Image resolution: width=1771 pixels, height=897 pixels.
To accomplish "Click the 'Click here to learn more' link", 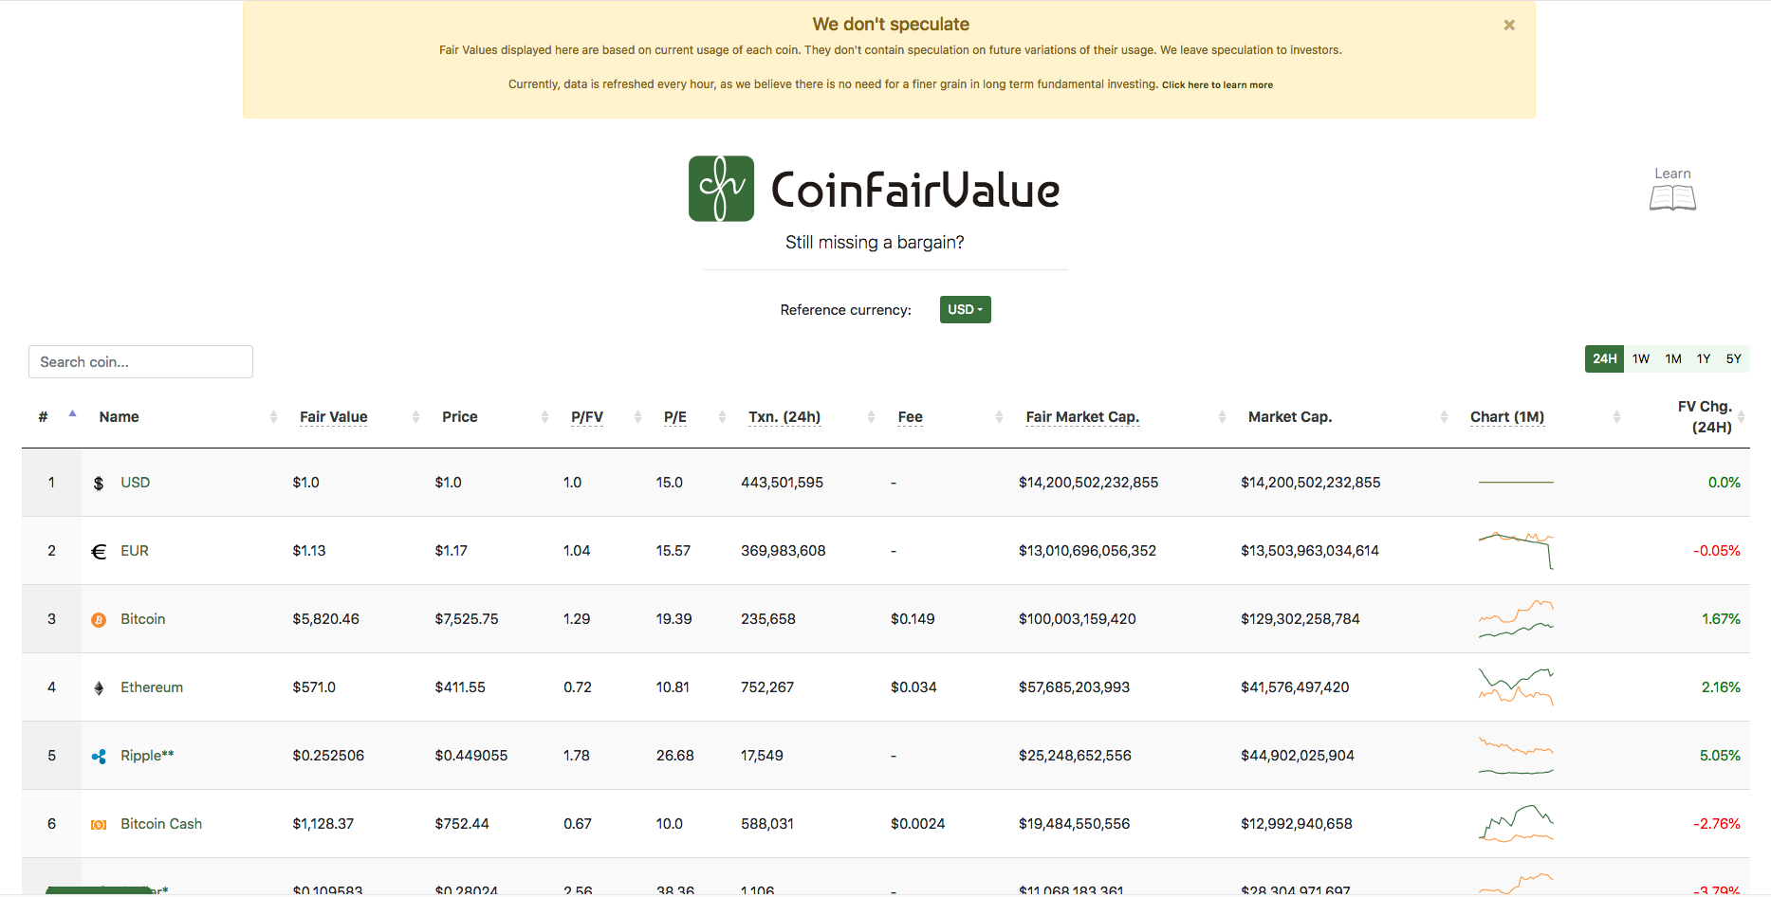I will [1217, 85].
